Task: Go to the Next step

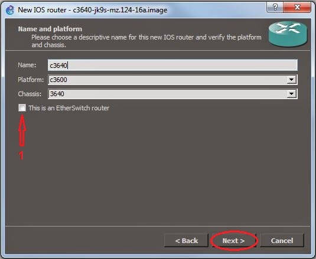Action: click(x=233, y=241)
